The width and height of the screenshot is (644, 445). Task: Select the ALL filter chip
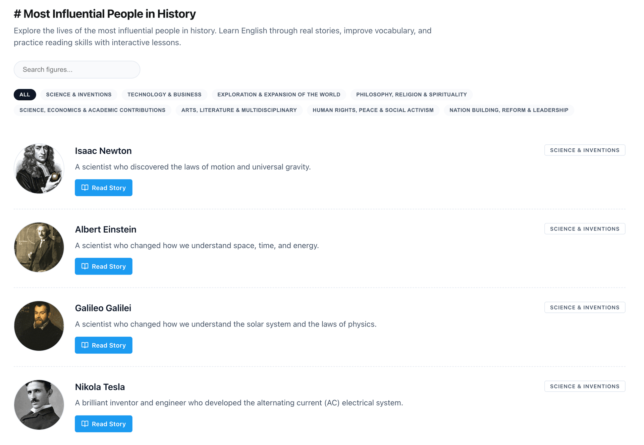coord(25,95)
